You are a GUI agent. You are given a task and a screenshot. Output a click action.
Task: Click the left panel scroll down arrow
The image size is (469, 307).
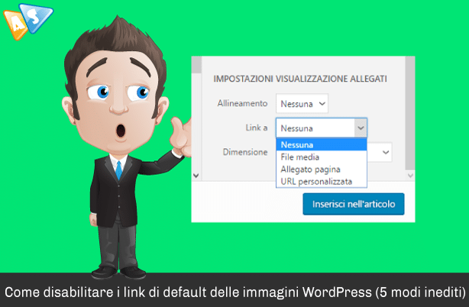tap(196, 176)
